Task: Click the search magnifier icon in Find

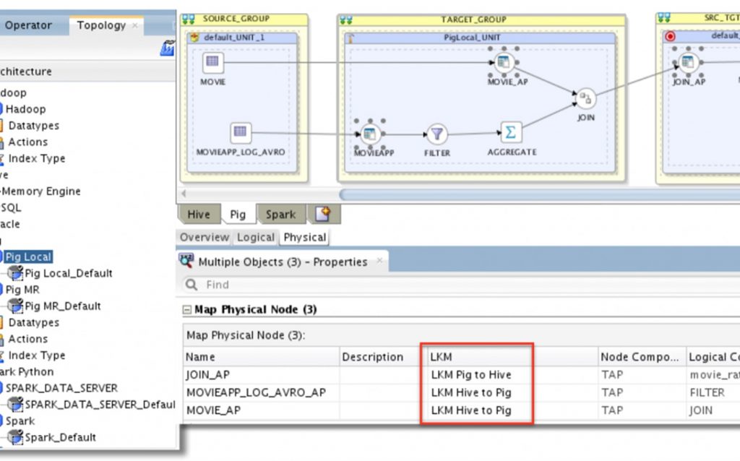Action: [191, 285]
